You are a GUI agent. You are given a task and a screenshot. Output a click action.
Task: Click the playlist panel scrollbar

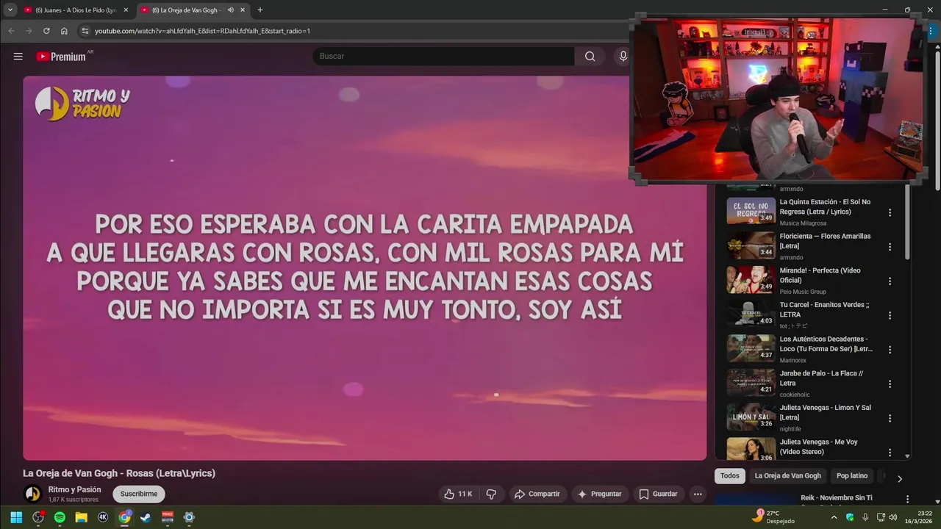(x=907, y=220)
